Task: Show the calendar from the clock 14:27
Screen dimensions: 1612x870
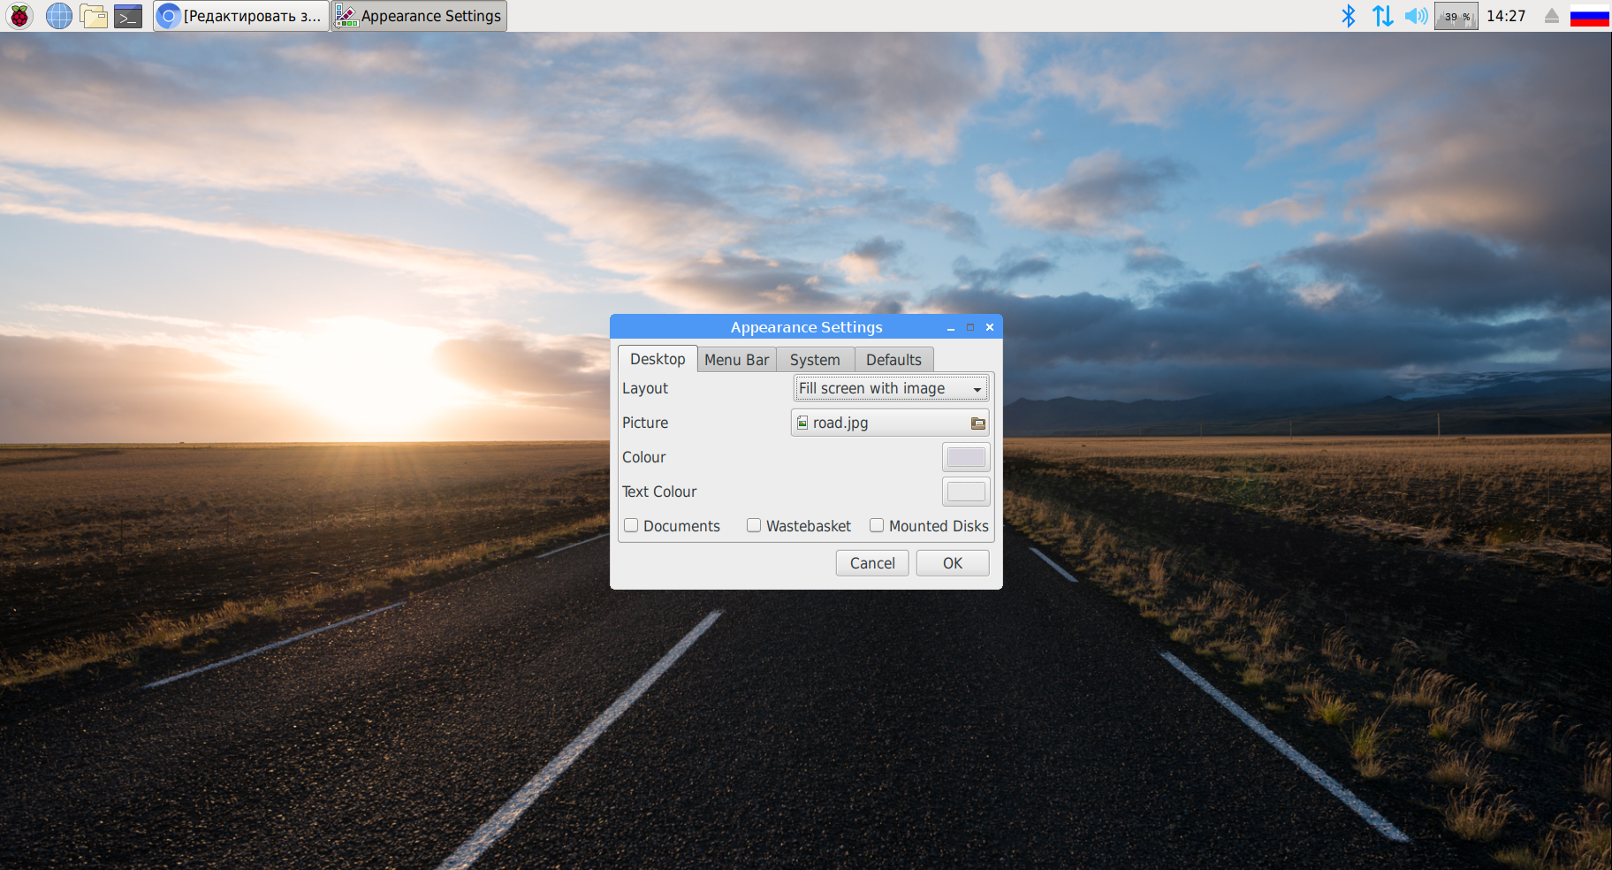Action: pos(1506,16)
